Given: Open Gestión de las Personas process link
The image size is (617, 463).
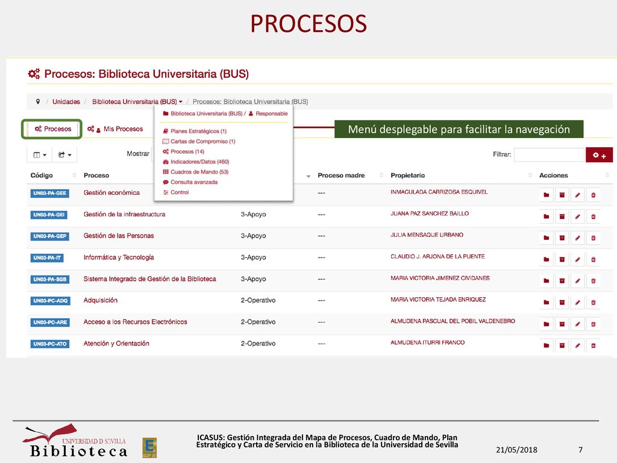Looking at the screenshot, I should click(x=119, y=236).
